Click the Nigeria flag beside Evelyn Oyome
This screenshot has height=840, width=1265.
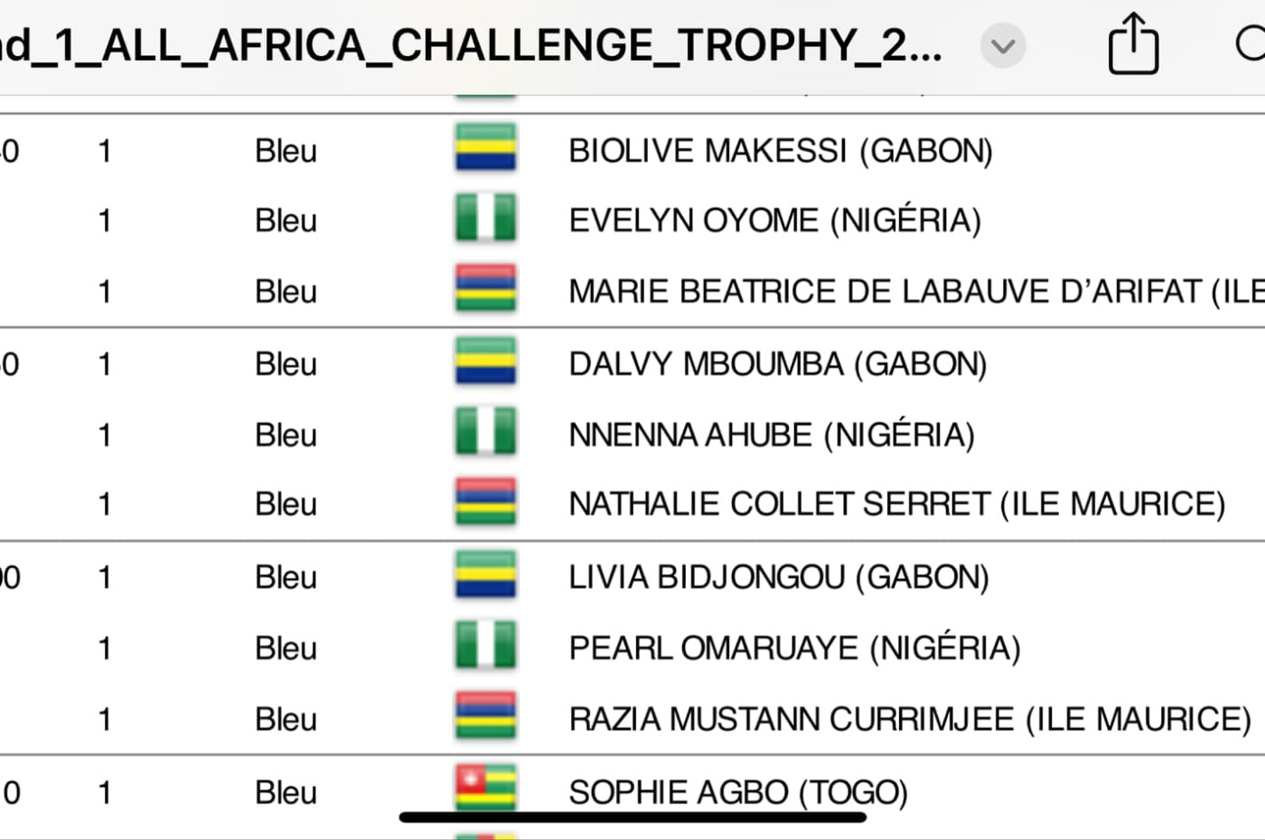point(486,219)
